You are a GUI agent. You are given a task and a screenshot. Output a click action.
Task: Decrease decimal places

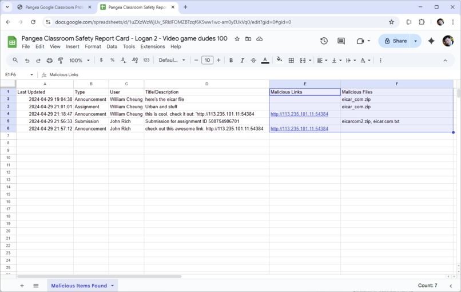click(124, 60)
